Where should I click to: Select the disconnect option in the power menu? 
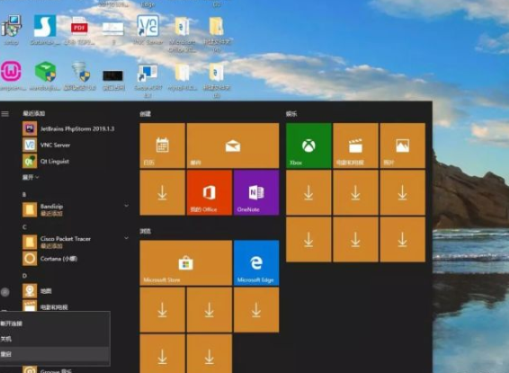click(55, 324)
